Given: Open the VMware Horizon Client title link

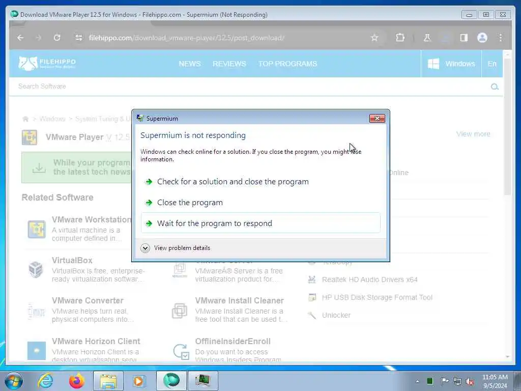Looking at the screenshot, I should [96, 341].
